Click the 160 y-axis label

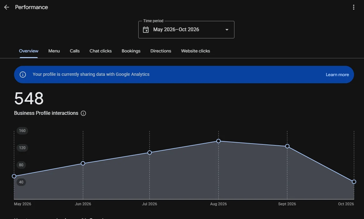(x=22, y=131)
